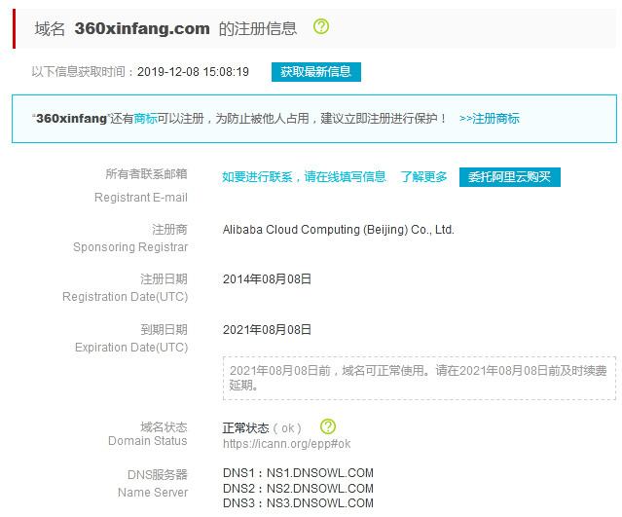This screenshot has width=622, height=517.
Task: Click the 所有者联系邮箱 label
Action: [x=146, y=173]
